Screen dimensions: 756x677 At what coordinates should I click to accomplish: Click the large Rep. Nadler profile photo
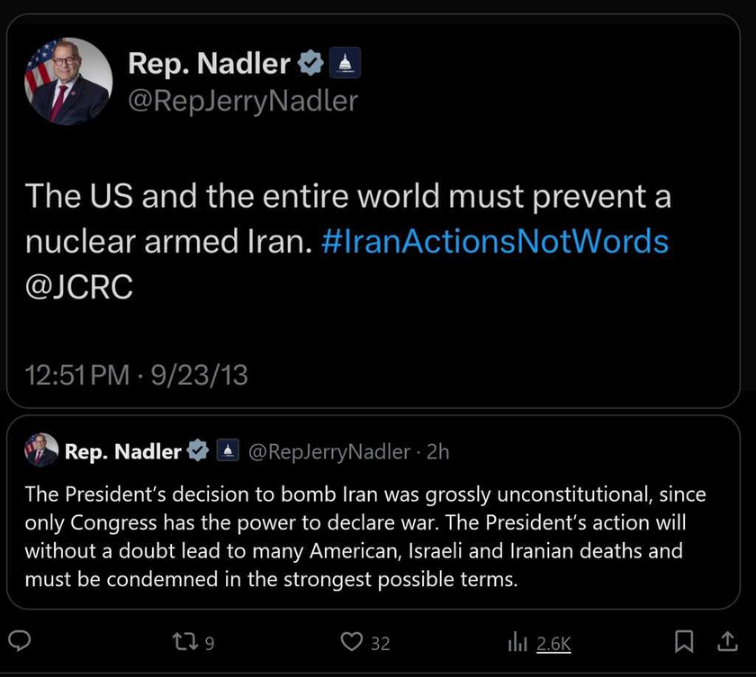[68, 82]
